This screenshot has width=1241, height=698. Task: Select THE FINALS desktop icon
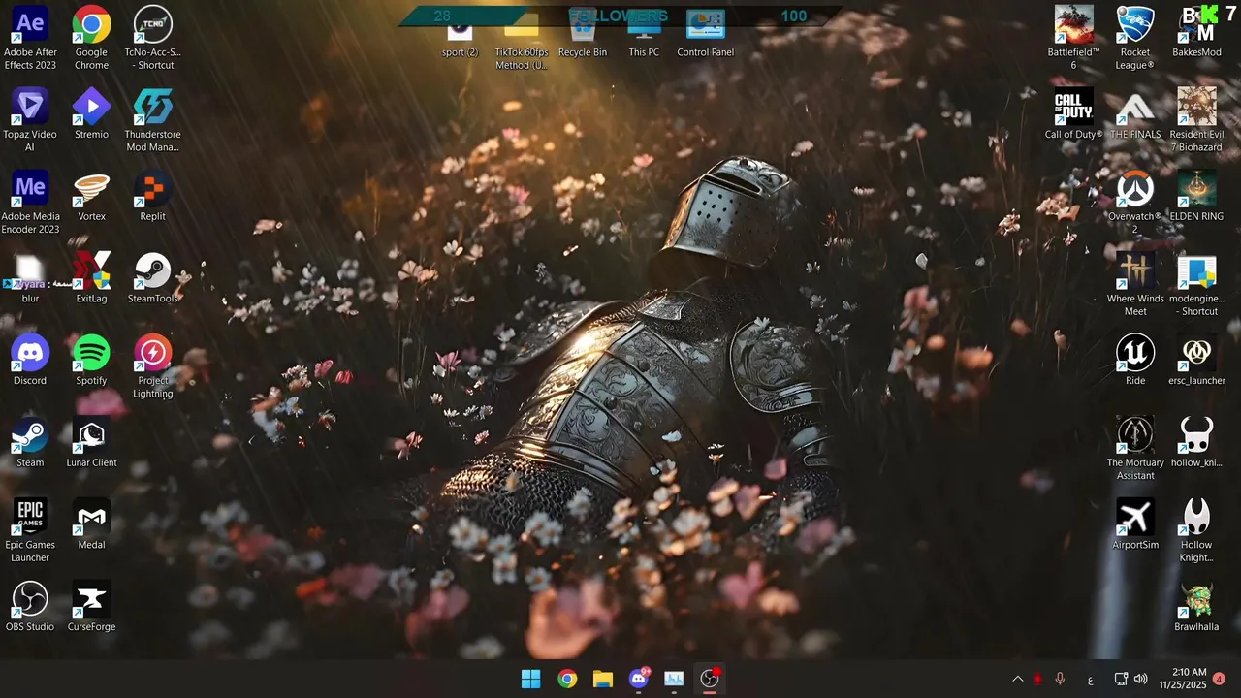click(1134, 114)
